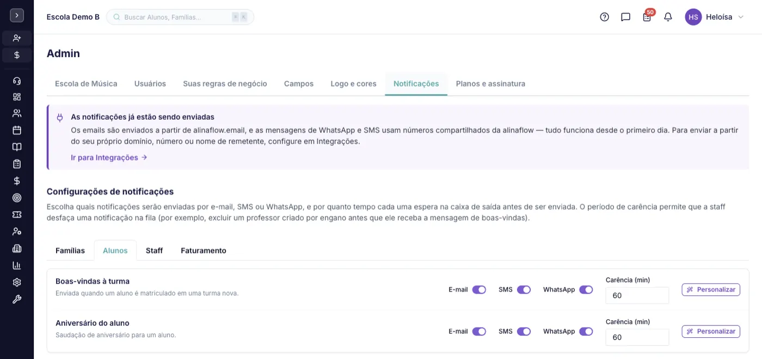Open the people group icon in the sidebar
The height and width of the screenshot is (359, 762).
pyautogui.click(x=17, y=113)
